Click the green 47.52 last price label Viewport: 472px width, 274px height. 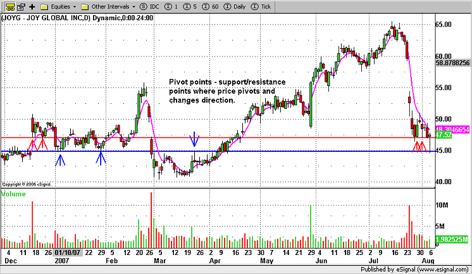coord(444,135)
